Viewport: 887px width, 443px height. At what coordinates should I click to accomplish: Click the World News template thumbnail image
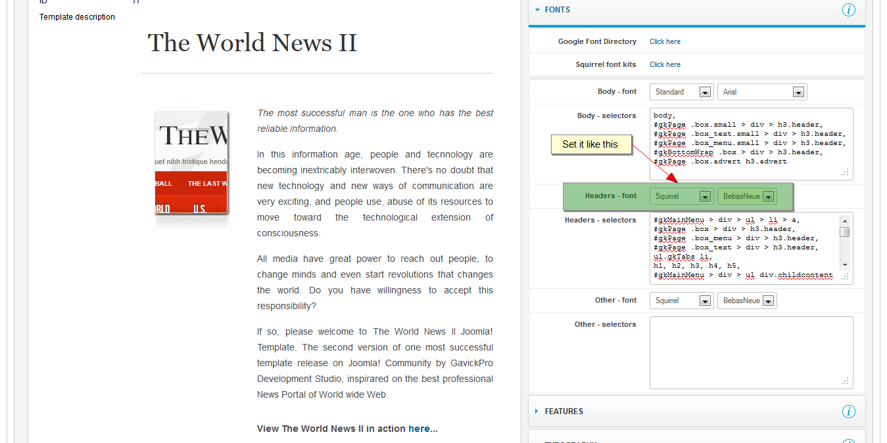coord(191,163)
